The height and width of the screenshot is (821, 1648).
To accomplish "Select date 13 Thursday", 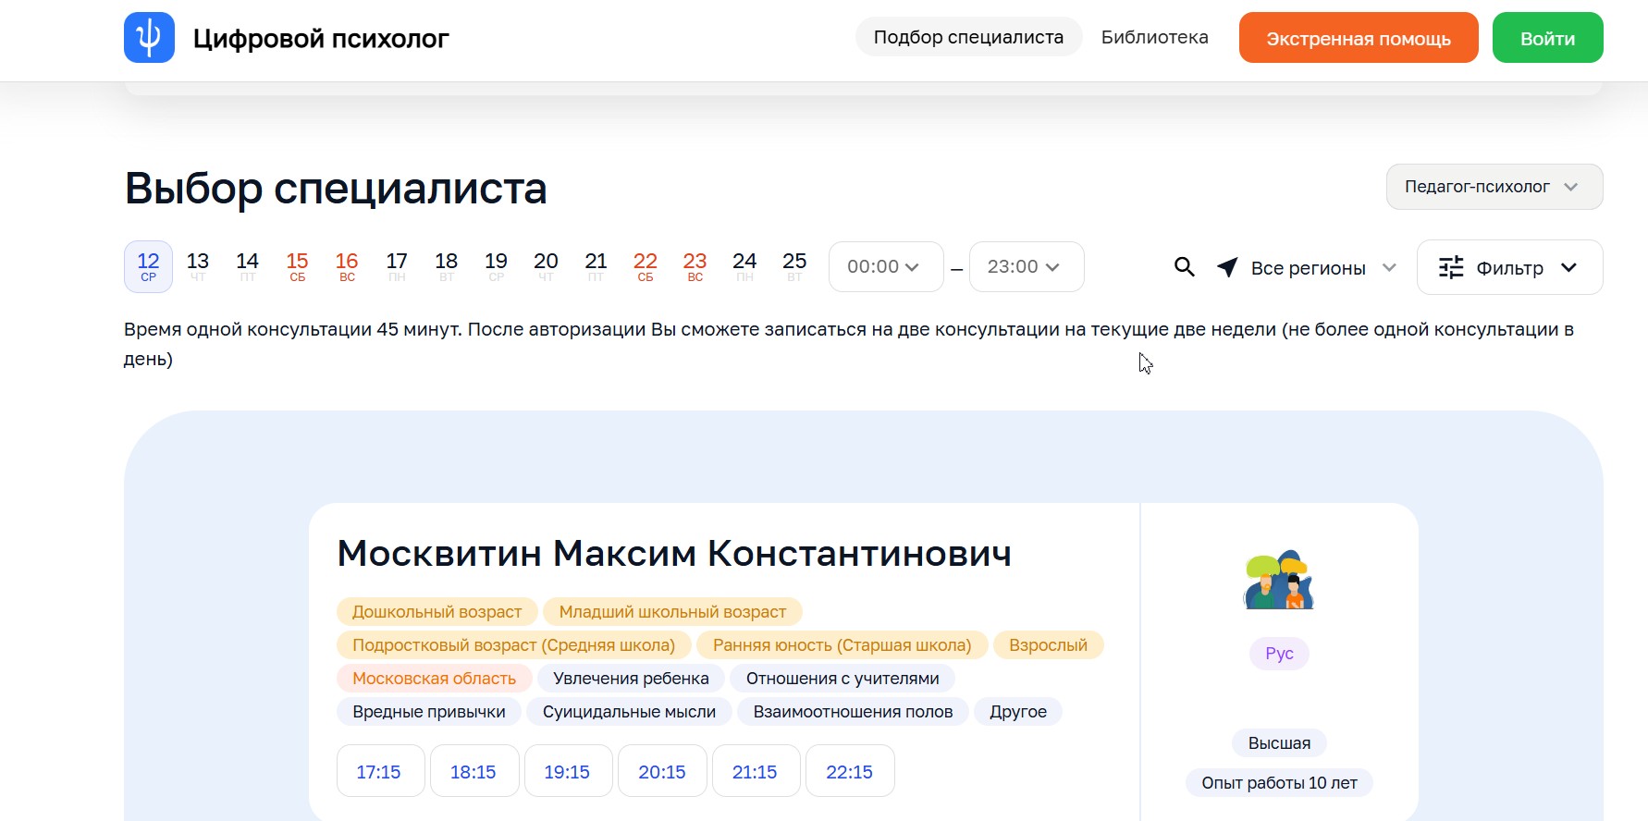I will [x=198, y=266].
